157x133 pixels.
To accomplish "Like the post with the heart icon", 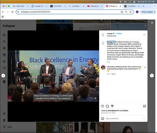I will [103, 106].
